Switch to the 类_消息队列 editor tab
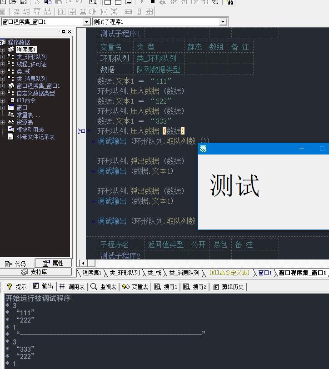 (x=184, y=273)
